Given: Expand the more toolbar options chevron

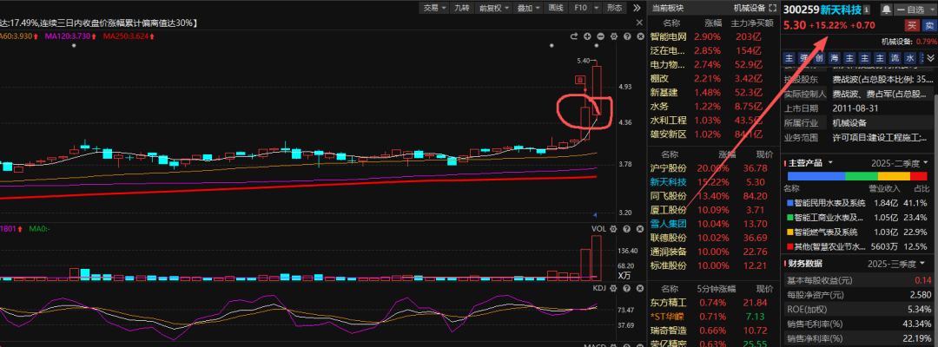Looking at the screenshot, I should [637, 8].
